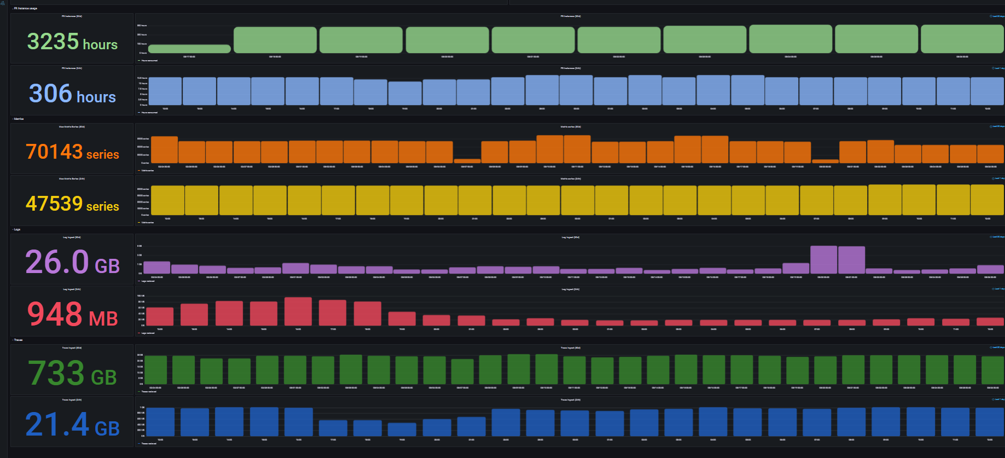Click the clock icon on Log Ingest (30d) chart
The image size is (1005, 458).
pos(991,237)
